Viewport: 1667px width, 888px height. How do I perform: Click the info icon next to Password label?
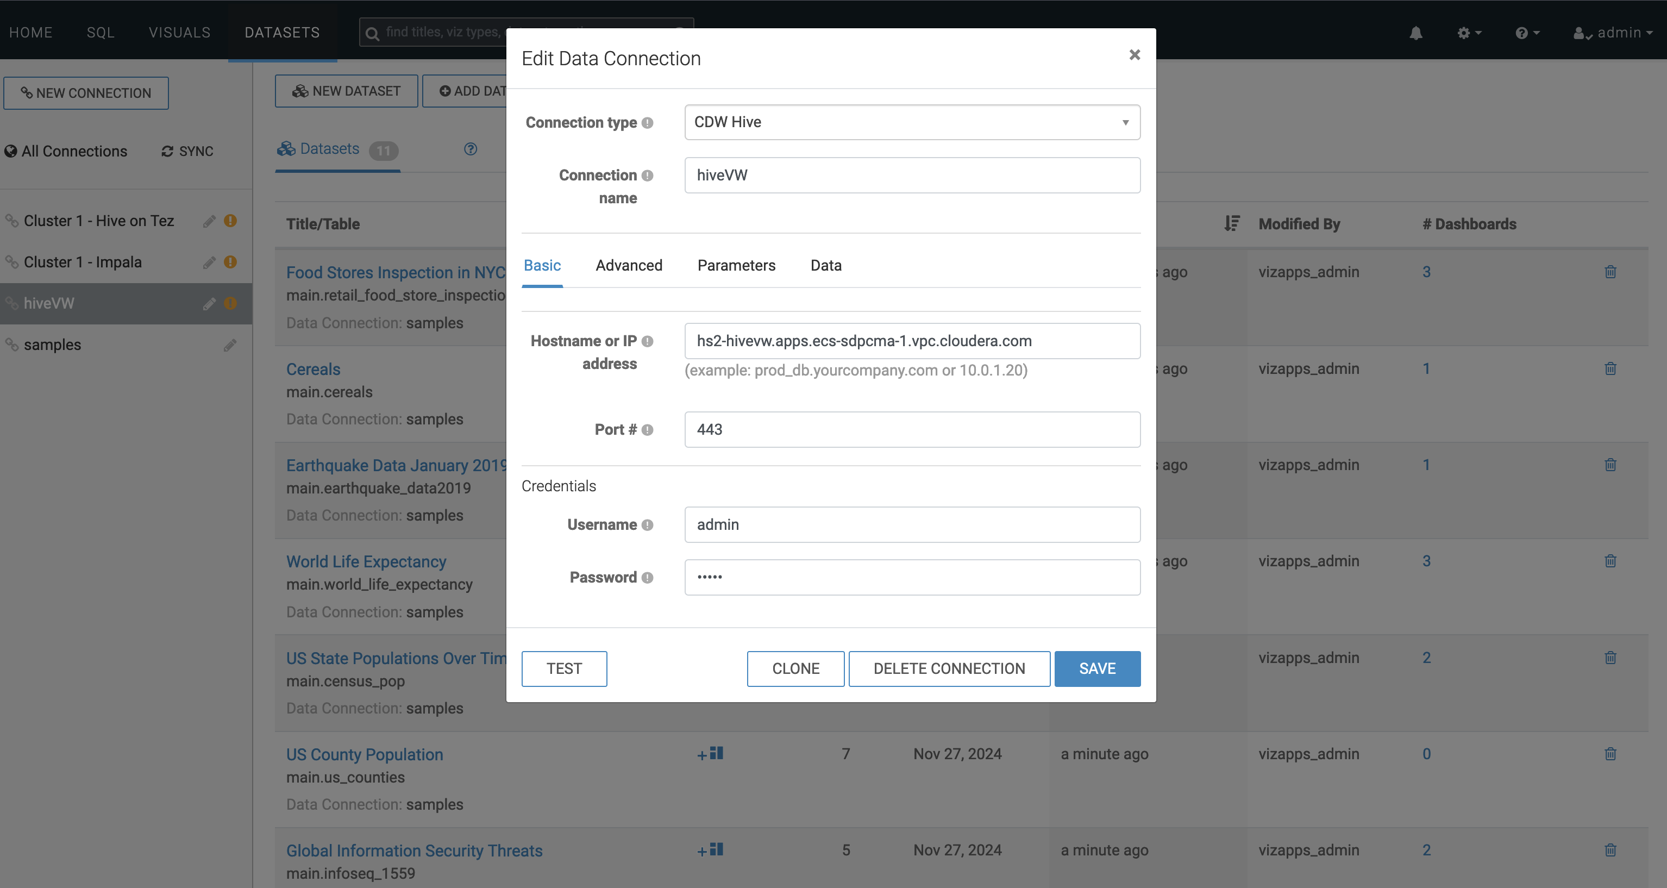click(647, 578)
